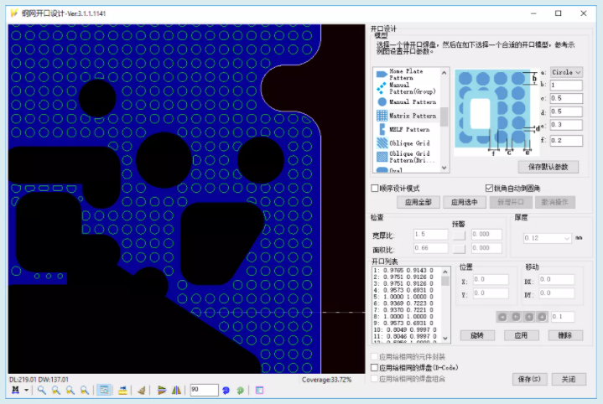Click 新增开口 button

[510, 202]
